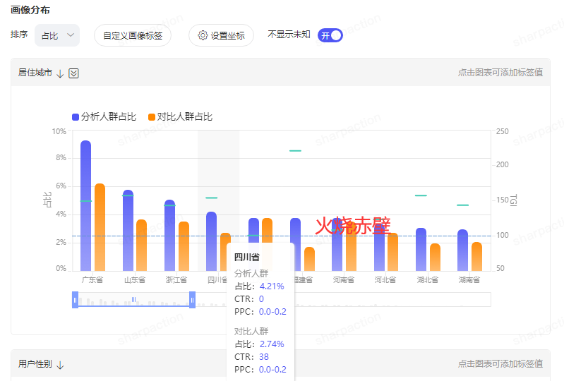Click the sort arrow next to 居住城市
This screenshot has width=564, height=381.
pyautogui.click(x=60, y=73)
